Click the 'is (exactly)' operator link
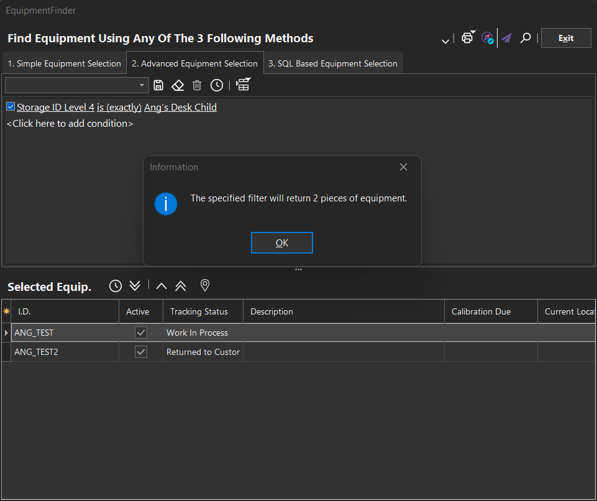This screenshot has width=597, height=501. [119, 107]
